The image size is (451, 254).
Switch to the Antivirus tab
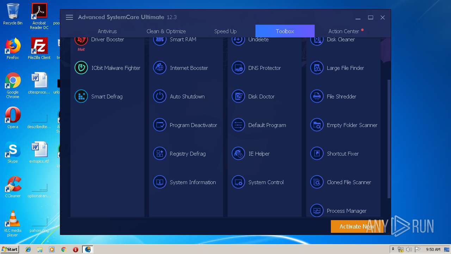coord(107,31)
